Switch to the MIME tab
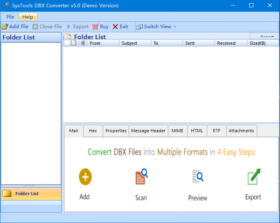The width and height of the screenshot is (280, 223). tap(177, 131)
